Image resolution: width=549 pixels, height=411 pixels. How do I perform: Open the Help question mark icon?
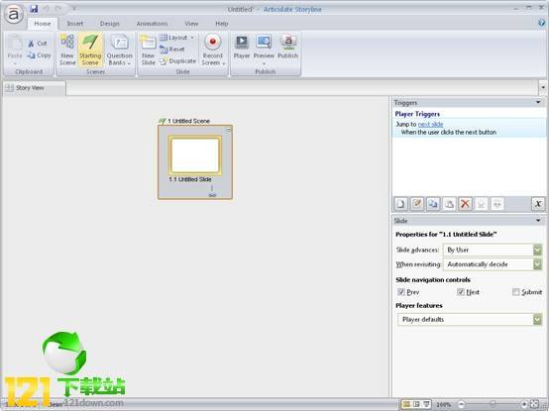click(542, 23)
